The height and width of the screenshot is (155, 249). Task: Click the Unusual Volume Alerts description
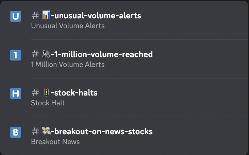coord(68,26)
